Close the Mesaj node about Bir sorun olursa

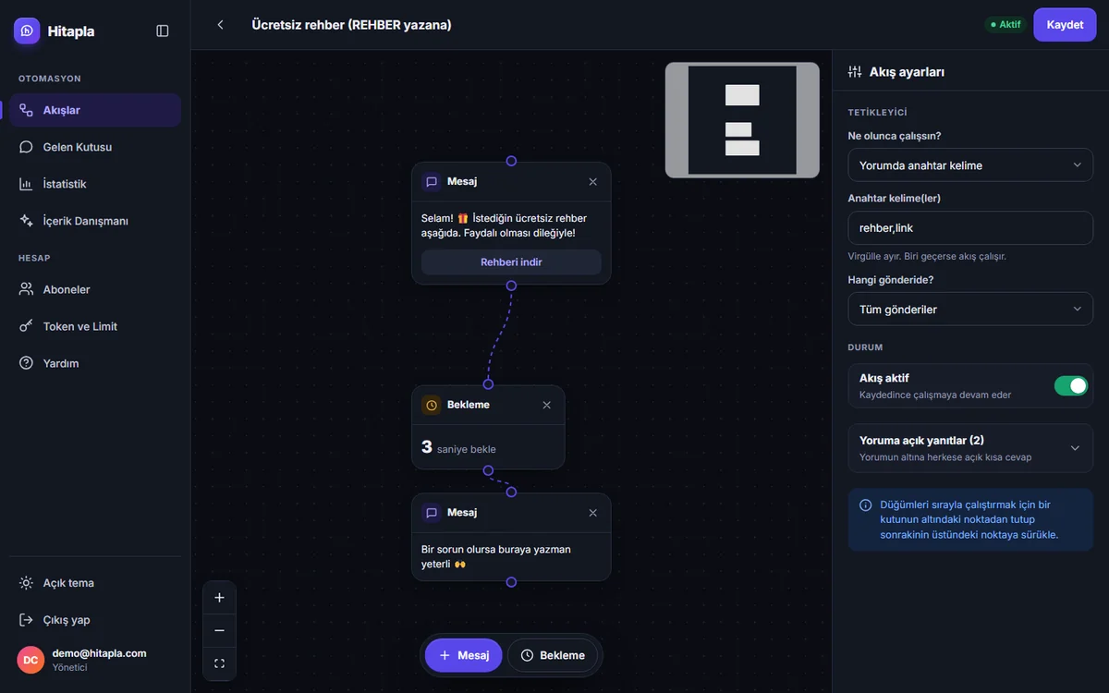(x=593, y=513)
